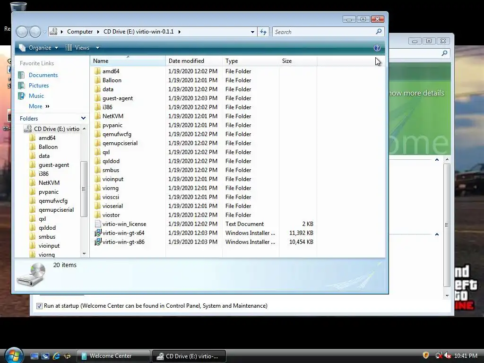484x363 pixels.
Task: Click the Recycle Bin desktop icon
Action: (x=18, y=6)
